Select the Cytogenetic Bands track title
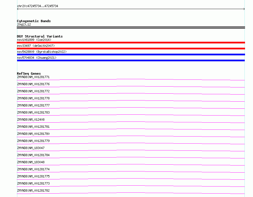This screenshot has width=253, height=197. 34,21
